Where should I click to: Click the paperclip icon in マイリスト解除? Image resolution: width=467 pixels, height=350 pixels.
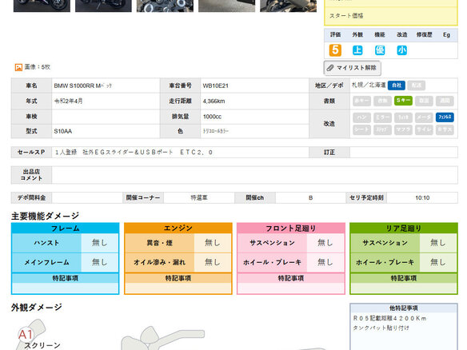330,68
